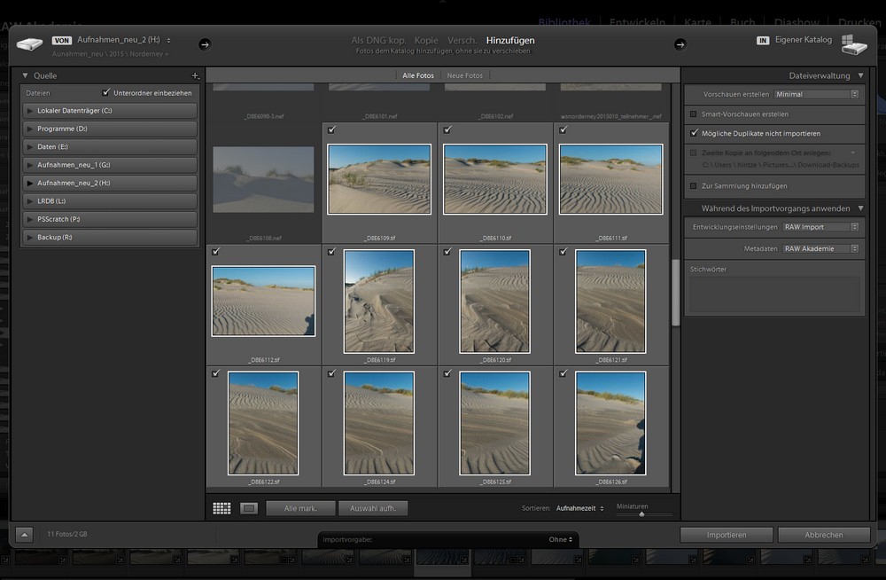Click the source drive icon at top left
Image resolution: width=886 pixels, height=580 pixels.
point(29,44)
